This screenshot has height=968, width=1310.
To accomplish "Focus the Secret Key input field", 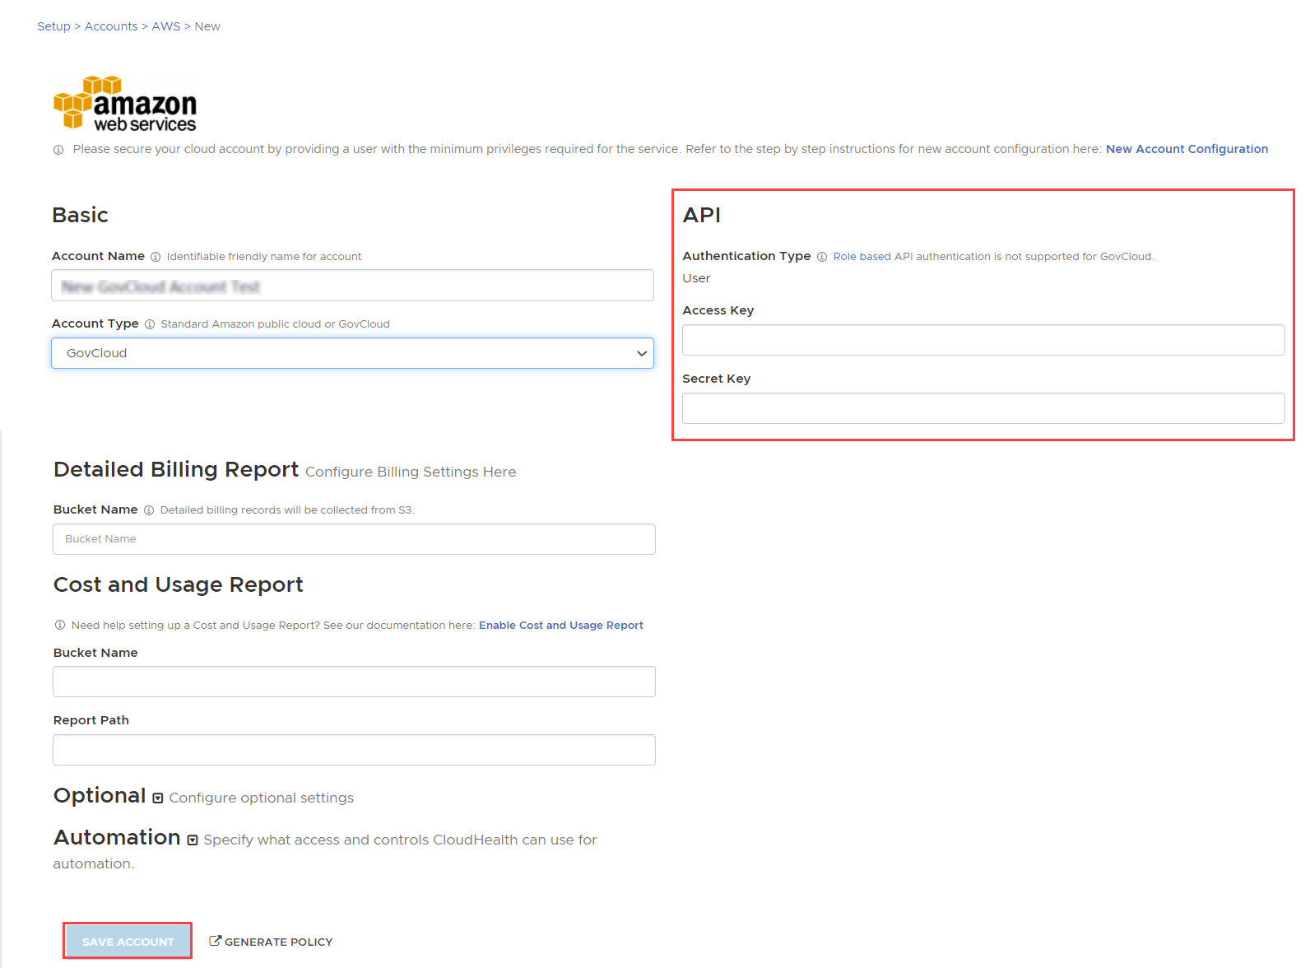I will click(983, 408).
